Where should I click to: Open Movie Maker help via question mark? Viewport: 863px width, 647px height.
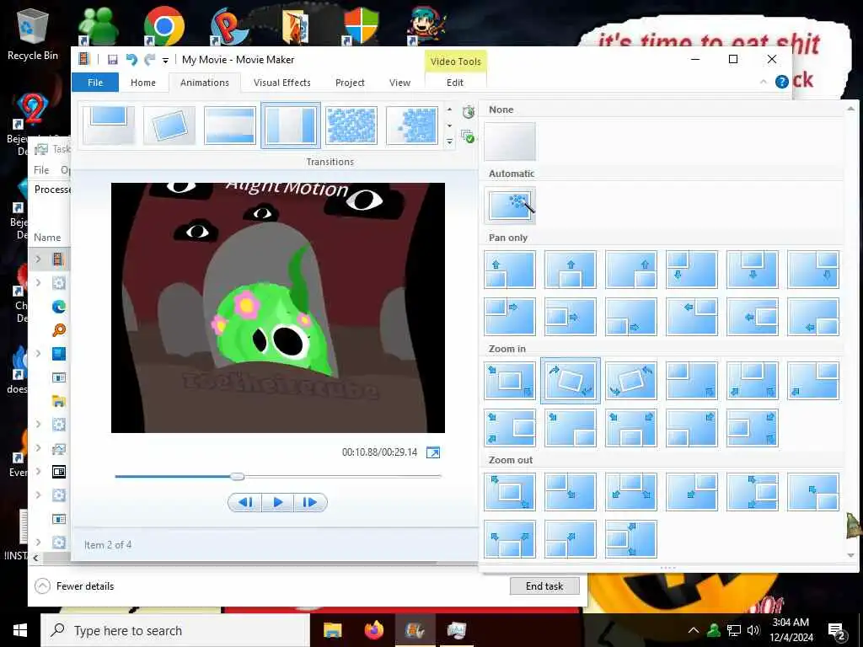[x=781, y=82]
